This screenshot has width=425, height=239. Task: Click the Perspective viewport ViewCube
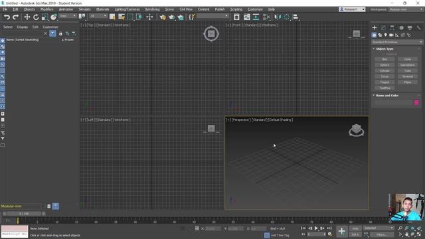tap(356, 130)
